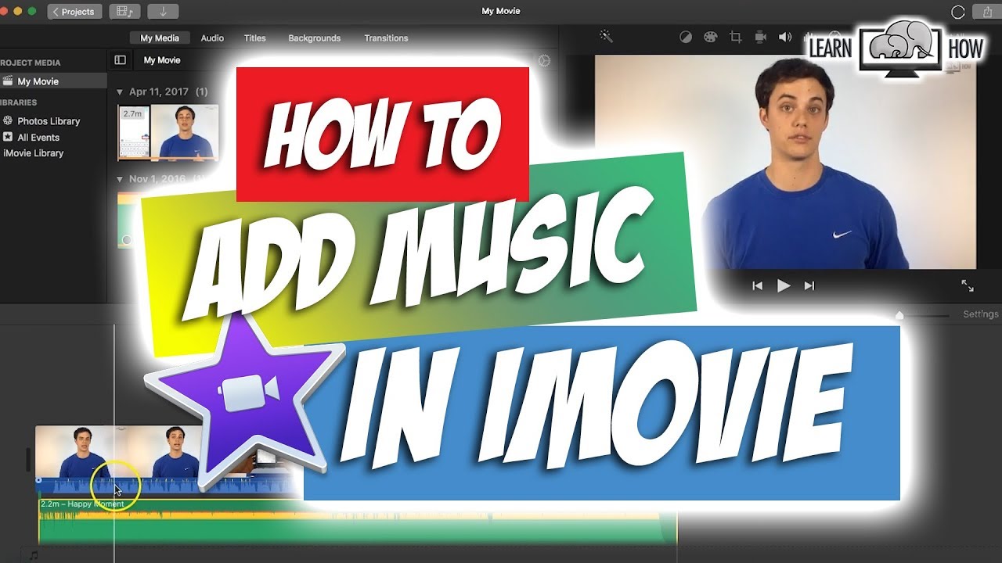
Task: Click the '2.7m' duration badge on clip
Action: [x=132, y=114]
